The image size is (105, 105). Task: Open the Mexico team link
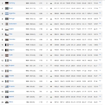pos(11,81)
